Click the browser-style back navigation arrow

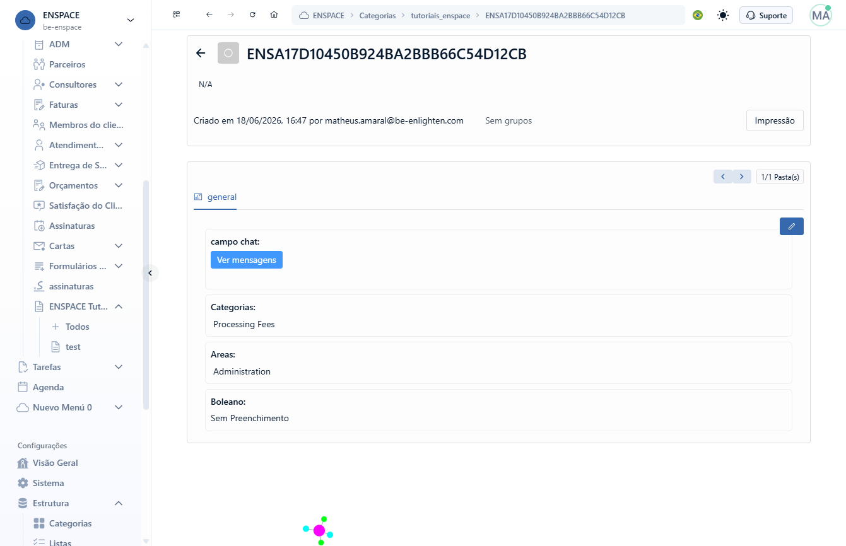pos(209,15)
